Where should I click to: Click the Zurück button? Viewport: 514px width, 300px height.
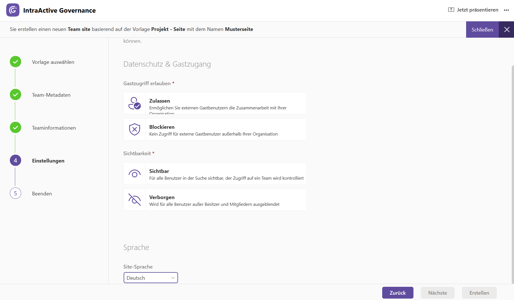[398, 293]
